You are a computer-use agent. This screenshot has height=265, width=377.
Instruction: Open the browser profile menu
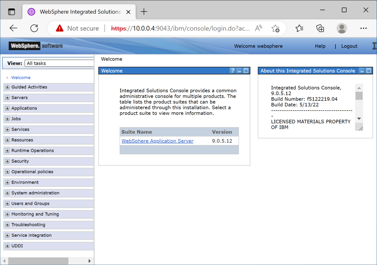coord(341,28)
